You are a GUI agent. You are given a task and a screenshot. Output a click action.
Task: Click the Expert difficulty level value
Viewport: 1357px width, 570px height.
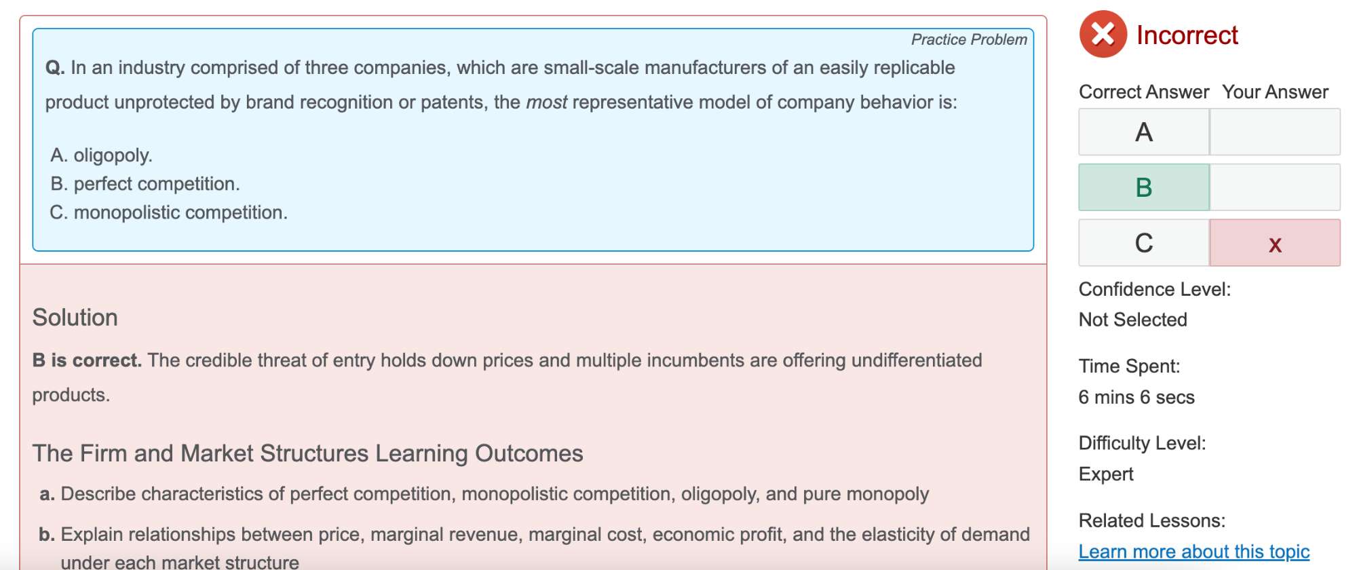[1106, 474]
